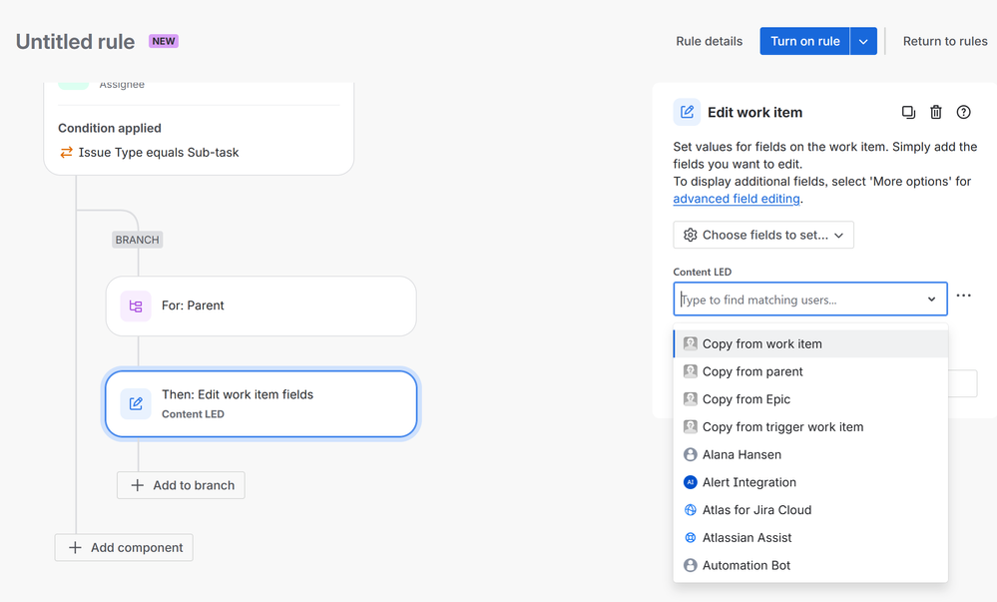Click the NEW badge beside the rule title
The width and height of the screenshot is (997, 602).
[164, 41]
